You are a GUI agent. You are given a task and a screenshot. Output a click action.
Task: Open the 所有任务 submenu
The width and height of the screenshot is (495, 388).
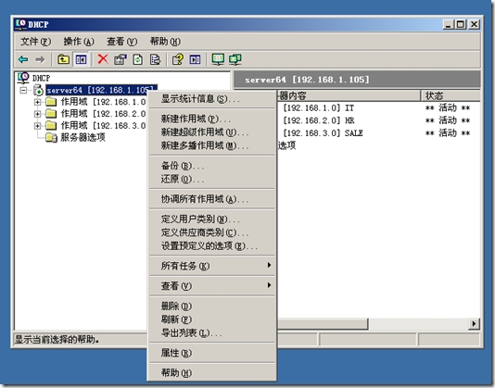(x=212, y=266)
